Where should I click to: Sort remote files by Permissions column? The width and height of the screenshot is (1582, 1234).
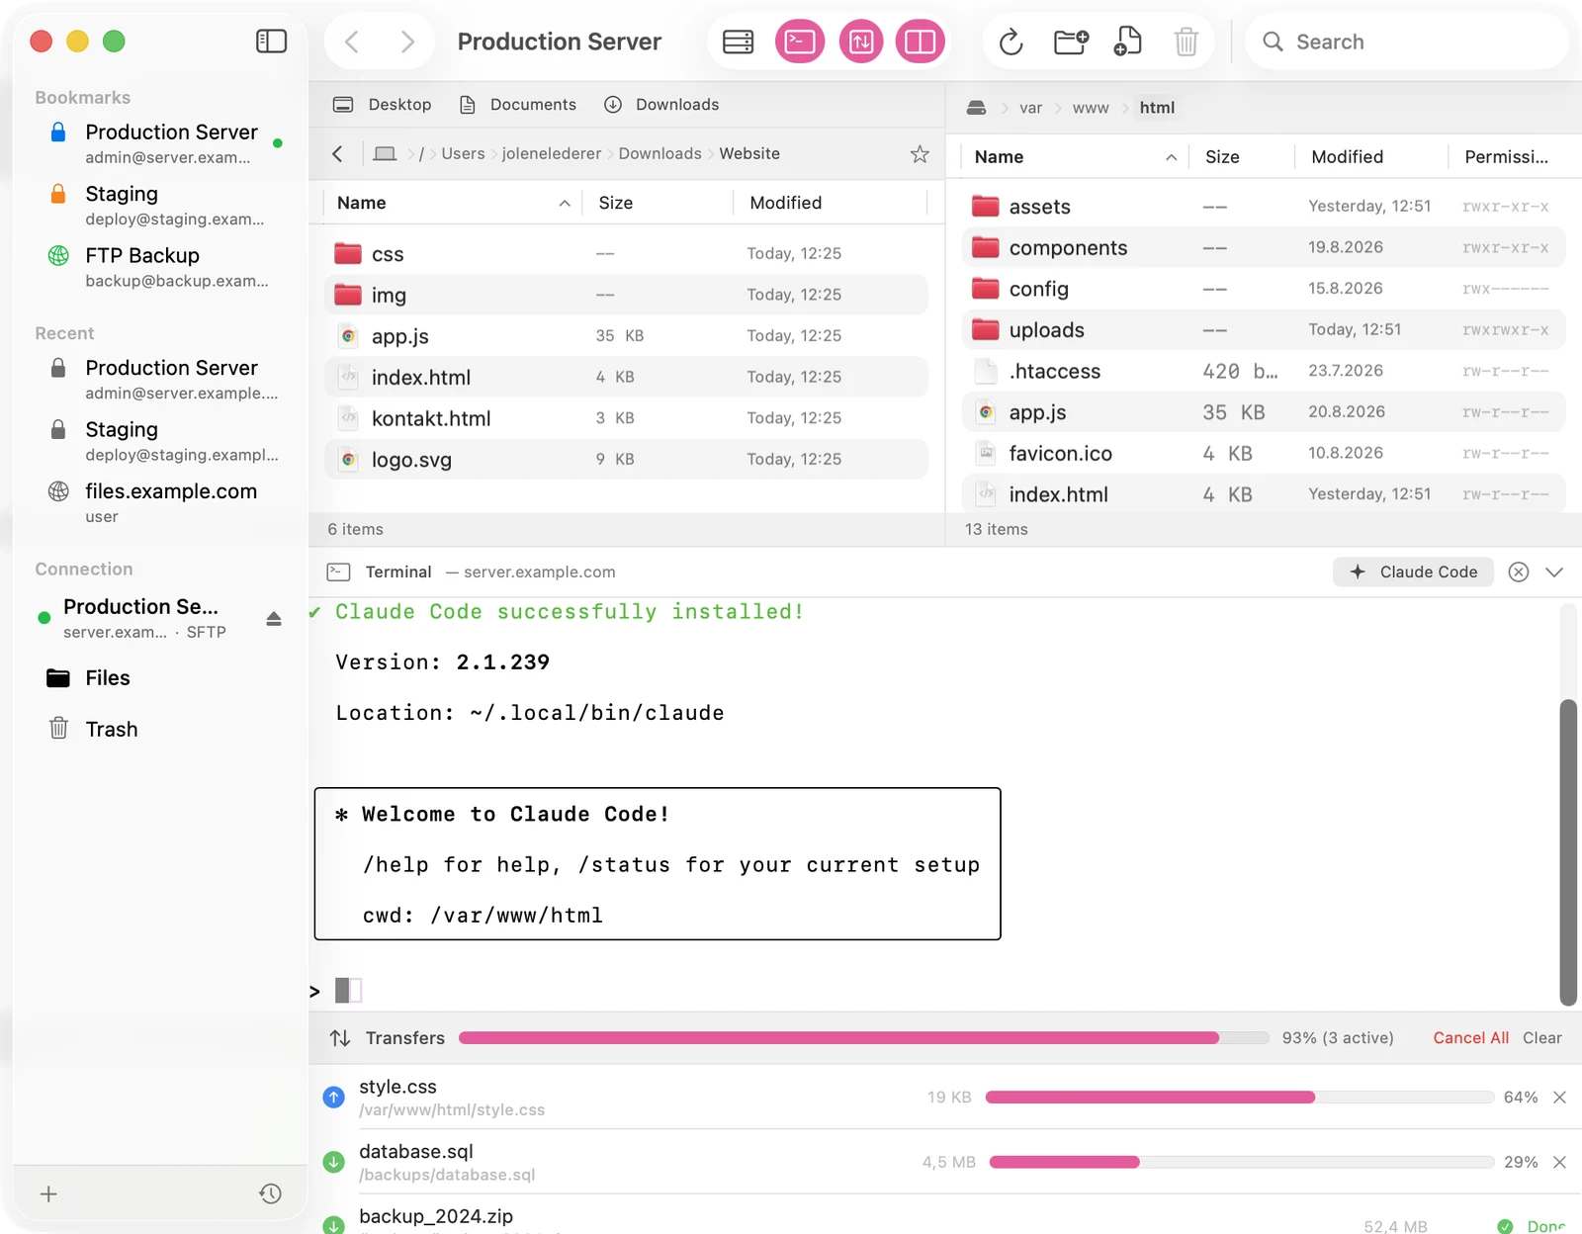[x=1507, y=157]
